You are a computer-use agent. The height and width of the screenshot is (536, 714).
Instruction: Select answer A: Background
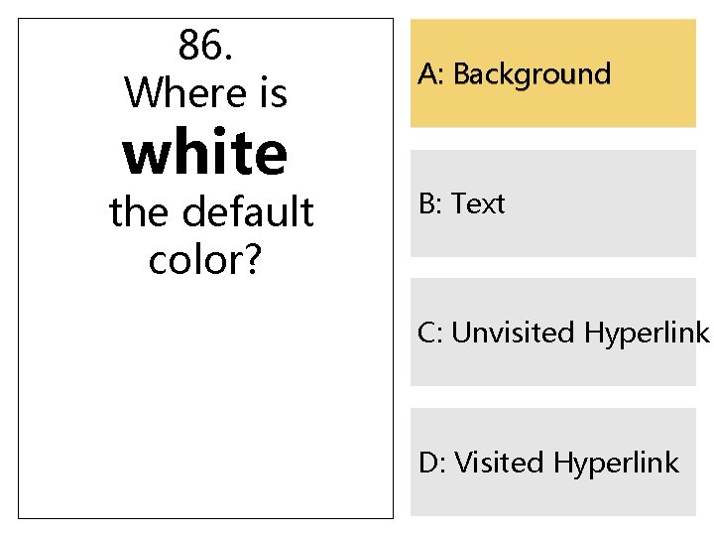[553, 73]
